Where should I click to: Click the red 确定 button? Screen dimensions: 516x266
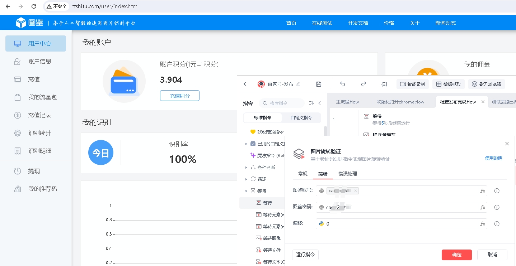pos(456,255)
